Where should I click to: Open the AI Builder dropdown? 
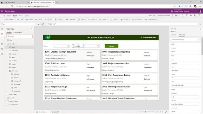[137, 20]
